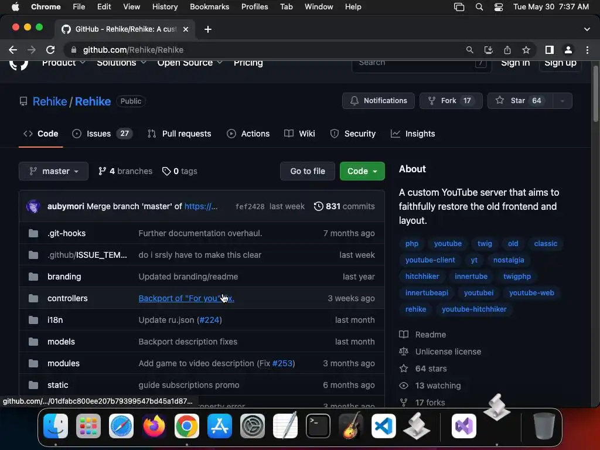The width and height of the screenshot is (600, 450).
Task: Launch Firefox from the Dock
Action: (154, 425)
